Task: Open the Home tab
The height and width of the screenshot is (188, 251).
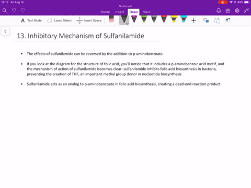Action: 105,12
